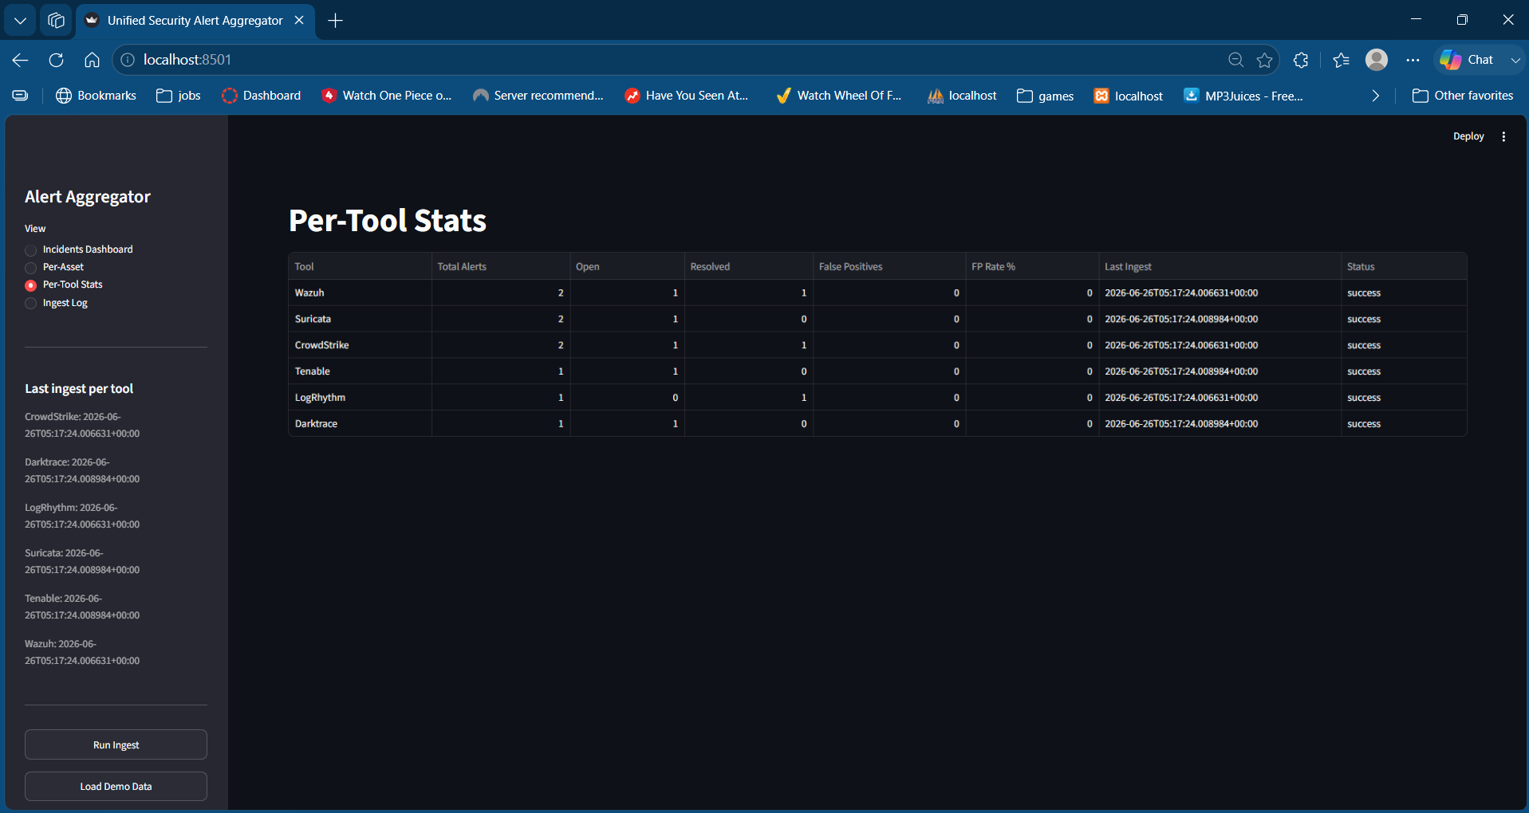Click the Deploy button
Image resolution: width=1529 pixels, height=813 pixels.
(1468, 136)
